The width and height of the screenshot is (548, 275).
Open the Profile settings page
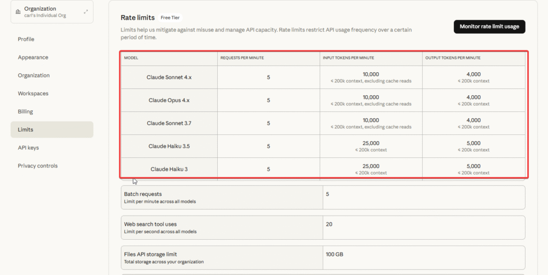pos(26,39)
